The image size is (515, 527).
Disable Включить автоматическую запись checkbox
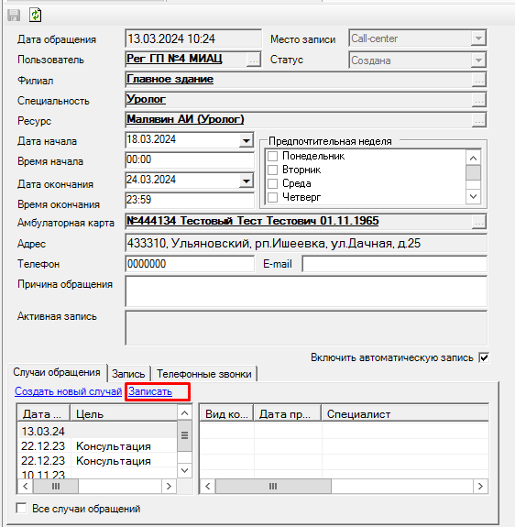tap(484, 357)
